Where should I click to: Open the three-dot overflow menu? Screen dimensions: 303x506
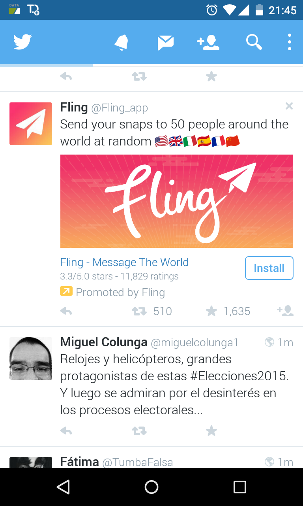[x=289, y=42]
